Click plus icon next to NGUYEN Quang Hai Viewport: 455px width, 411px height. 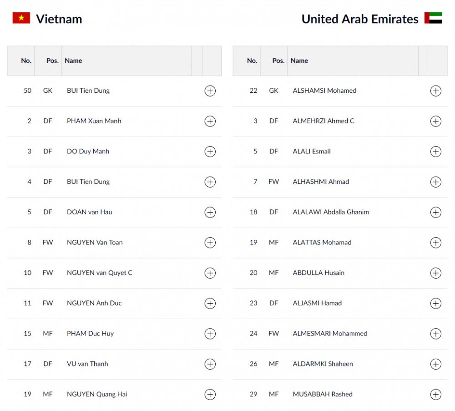click(x=210, y=394)
